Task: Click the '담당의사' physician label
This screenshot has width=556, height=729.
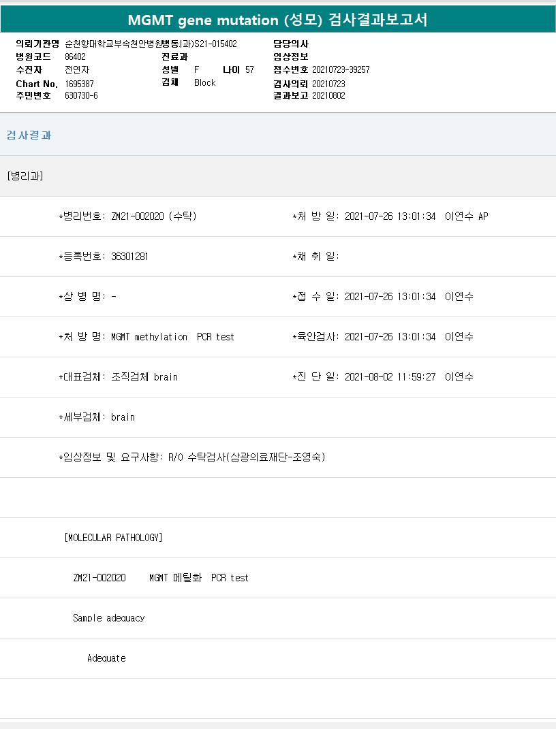Action: 291,44
